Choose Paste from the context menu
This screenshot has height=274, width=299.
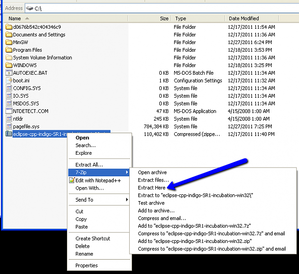point(100,227)
